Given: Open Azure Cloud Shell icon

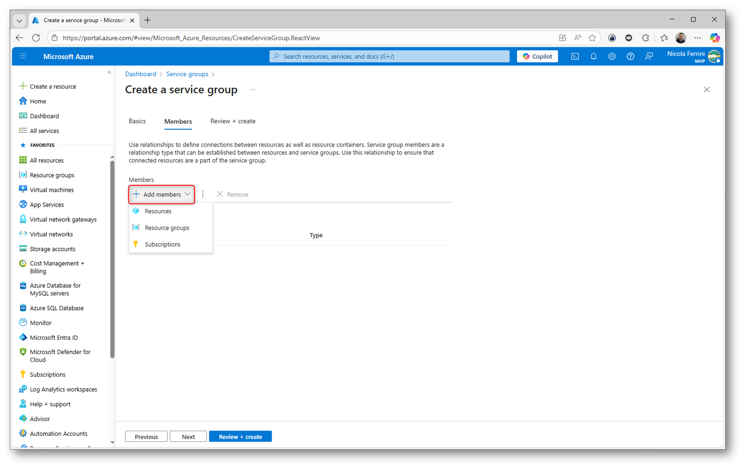Looking at the screenshot, I should (575, 56).
